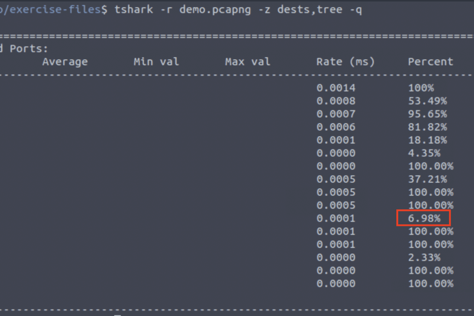The height and width of the screenshot is (316, 474).
Task: Click the dashed separator line below headers
Action: (237, 74)
